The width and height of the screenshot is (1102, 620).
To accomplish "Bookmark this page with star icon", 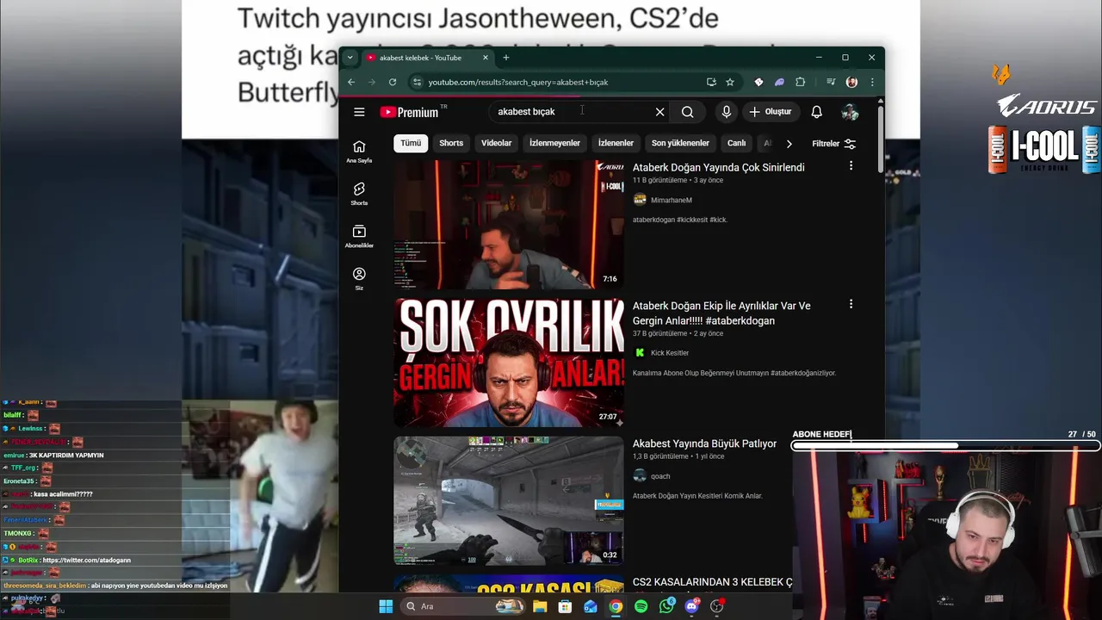I will pos(730,82).
